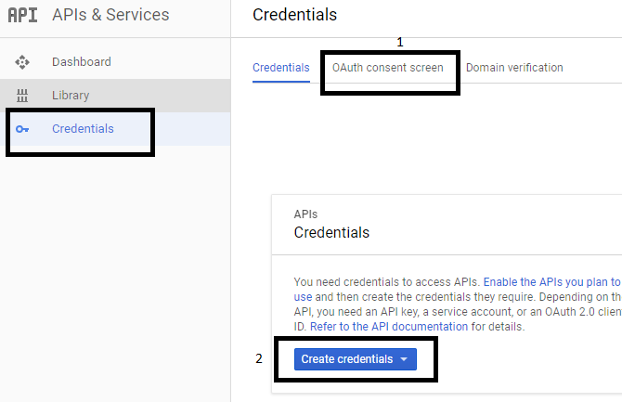Screen dimensions: 622x402
Task: Click the Credentials heading inside the card
Action: [331, 232]
